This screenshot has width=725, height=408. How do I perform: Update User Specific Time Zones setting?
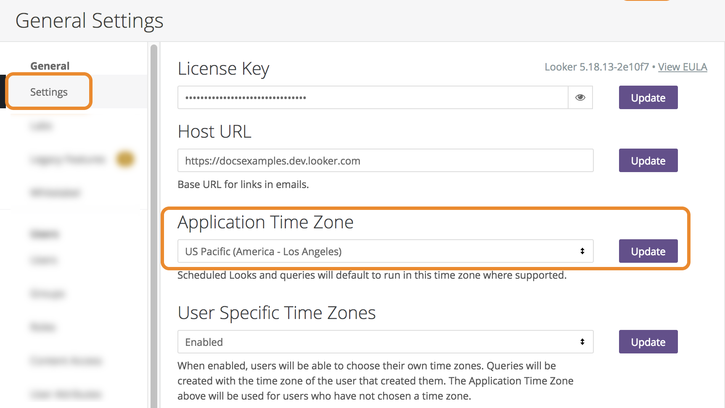(x=648, y=342)
